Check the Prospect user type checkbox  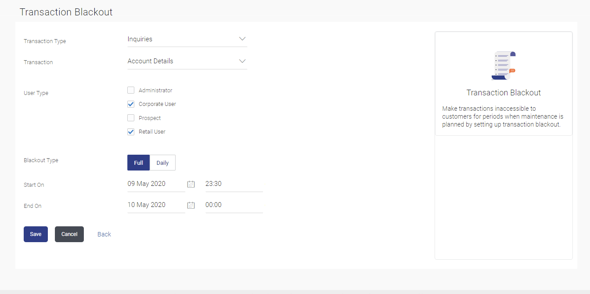point(131,118)
